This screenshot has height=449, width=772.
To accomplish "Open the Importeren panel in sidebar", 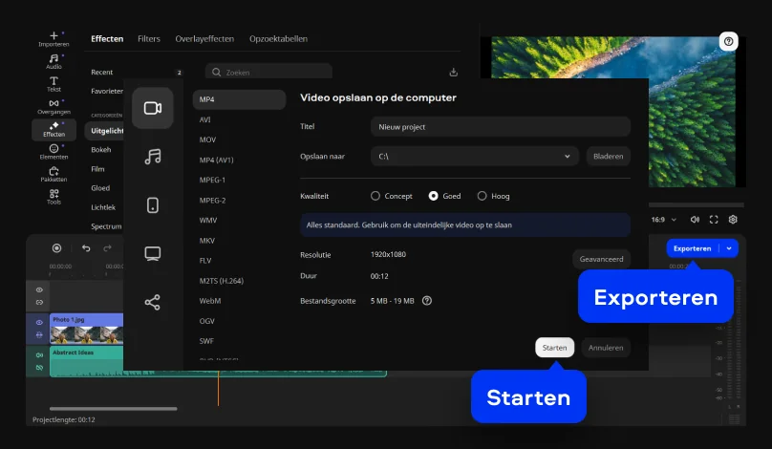I will point(54,38).
